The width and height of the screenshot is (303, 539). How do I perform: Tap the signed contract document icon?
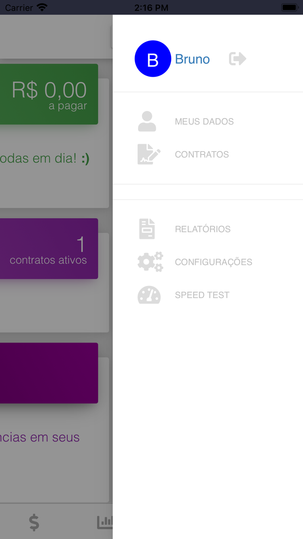pyautogui.click(x=149, y=154)
